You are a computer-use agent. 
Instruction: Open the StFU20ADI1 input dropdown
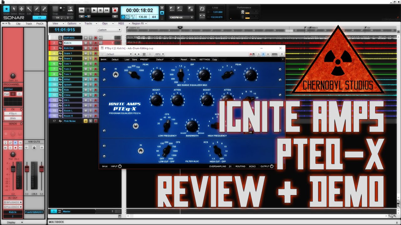[x=13, y=202]
